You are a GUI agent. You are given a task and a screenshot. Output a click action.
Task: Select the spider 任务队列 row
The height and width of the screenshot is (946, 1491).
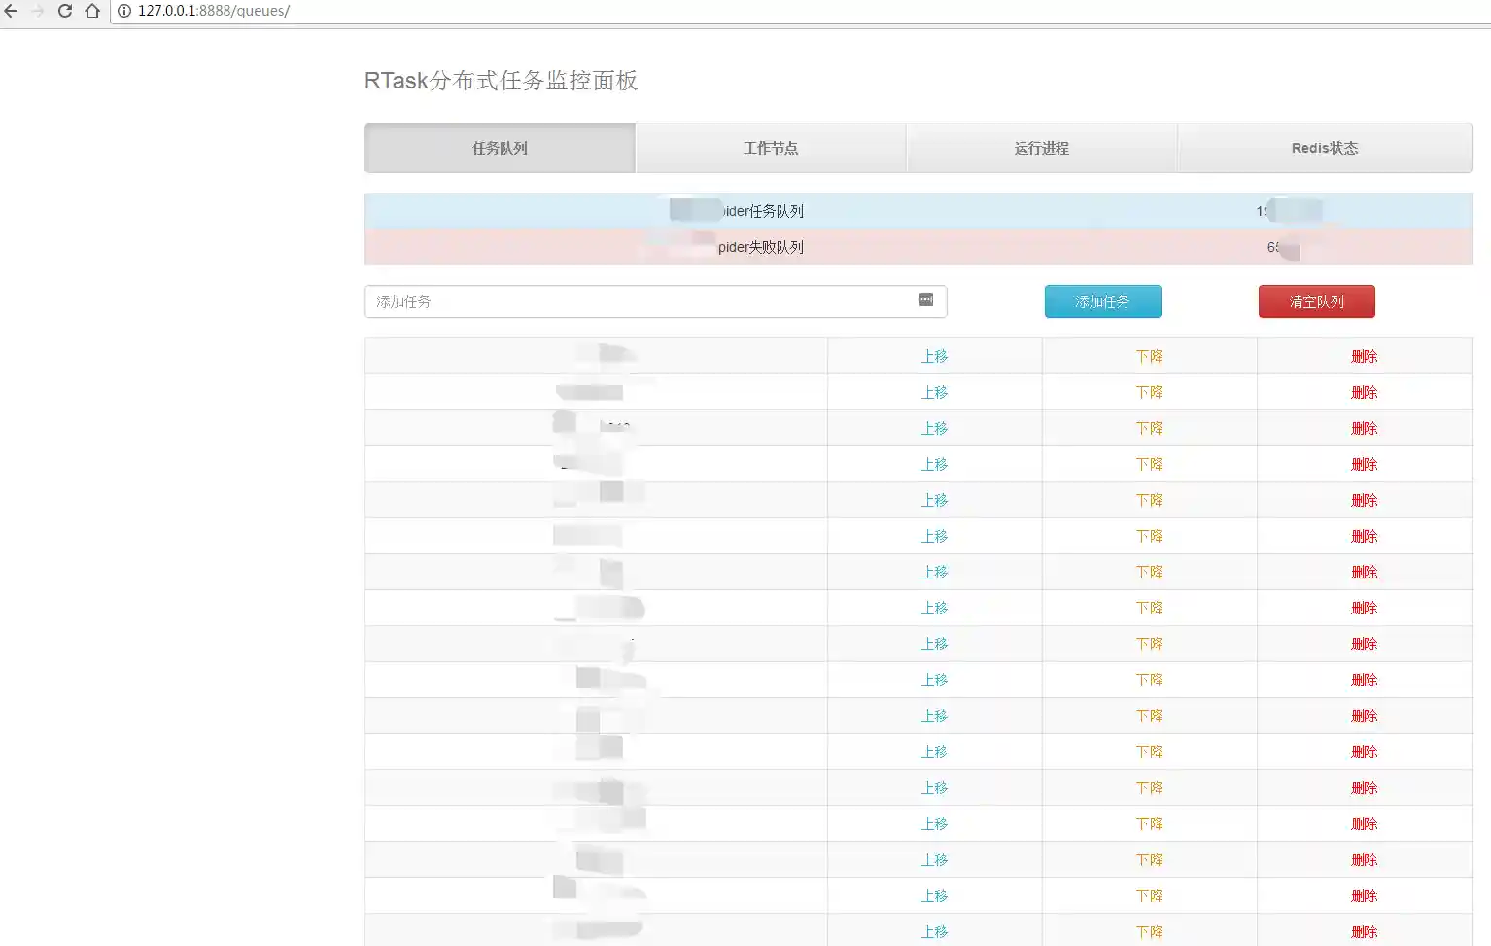coord(761,211)
